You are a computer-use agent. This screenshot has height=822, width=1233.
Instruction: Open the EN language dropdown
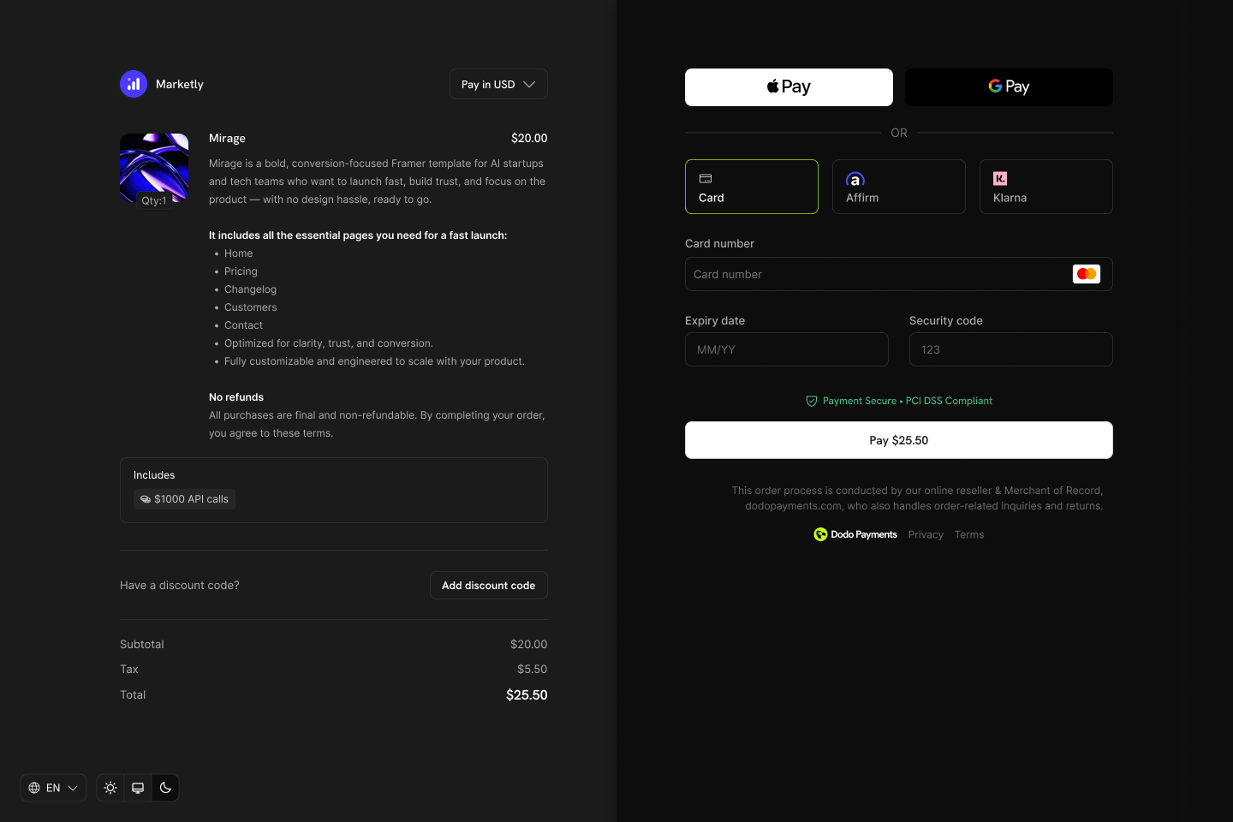[53, 787]
